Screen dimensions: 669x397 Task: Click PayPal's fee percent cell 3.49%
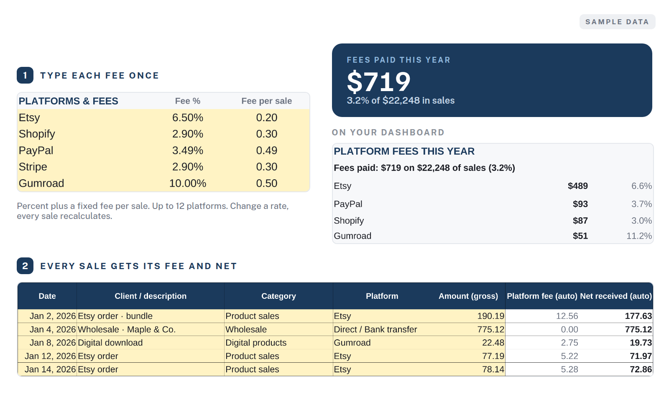pos(188,150)
